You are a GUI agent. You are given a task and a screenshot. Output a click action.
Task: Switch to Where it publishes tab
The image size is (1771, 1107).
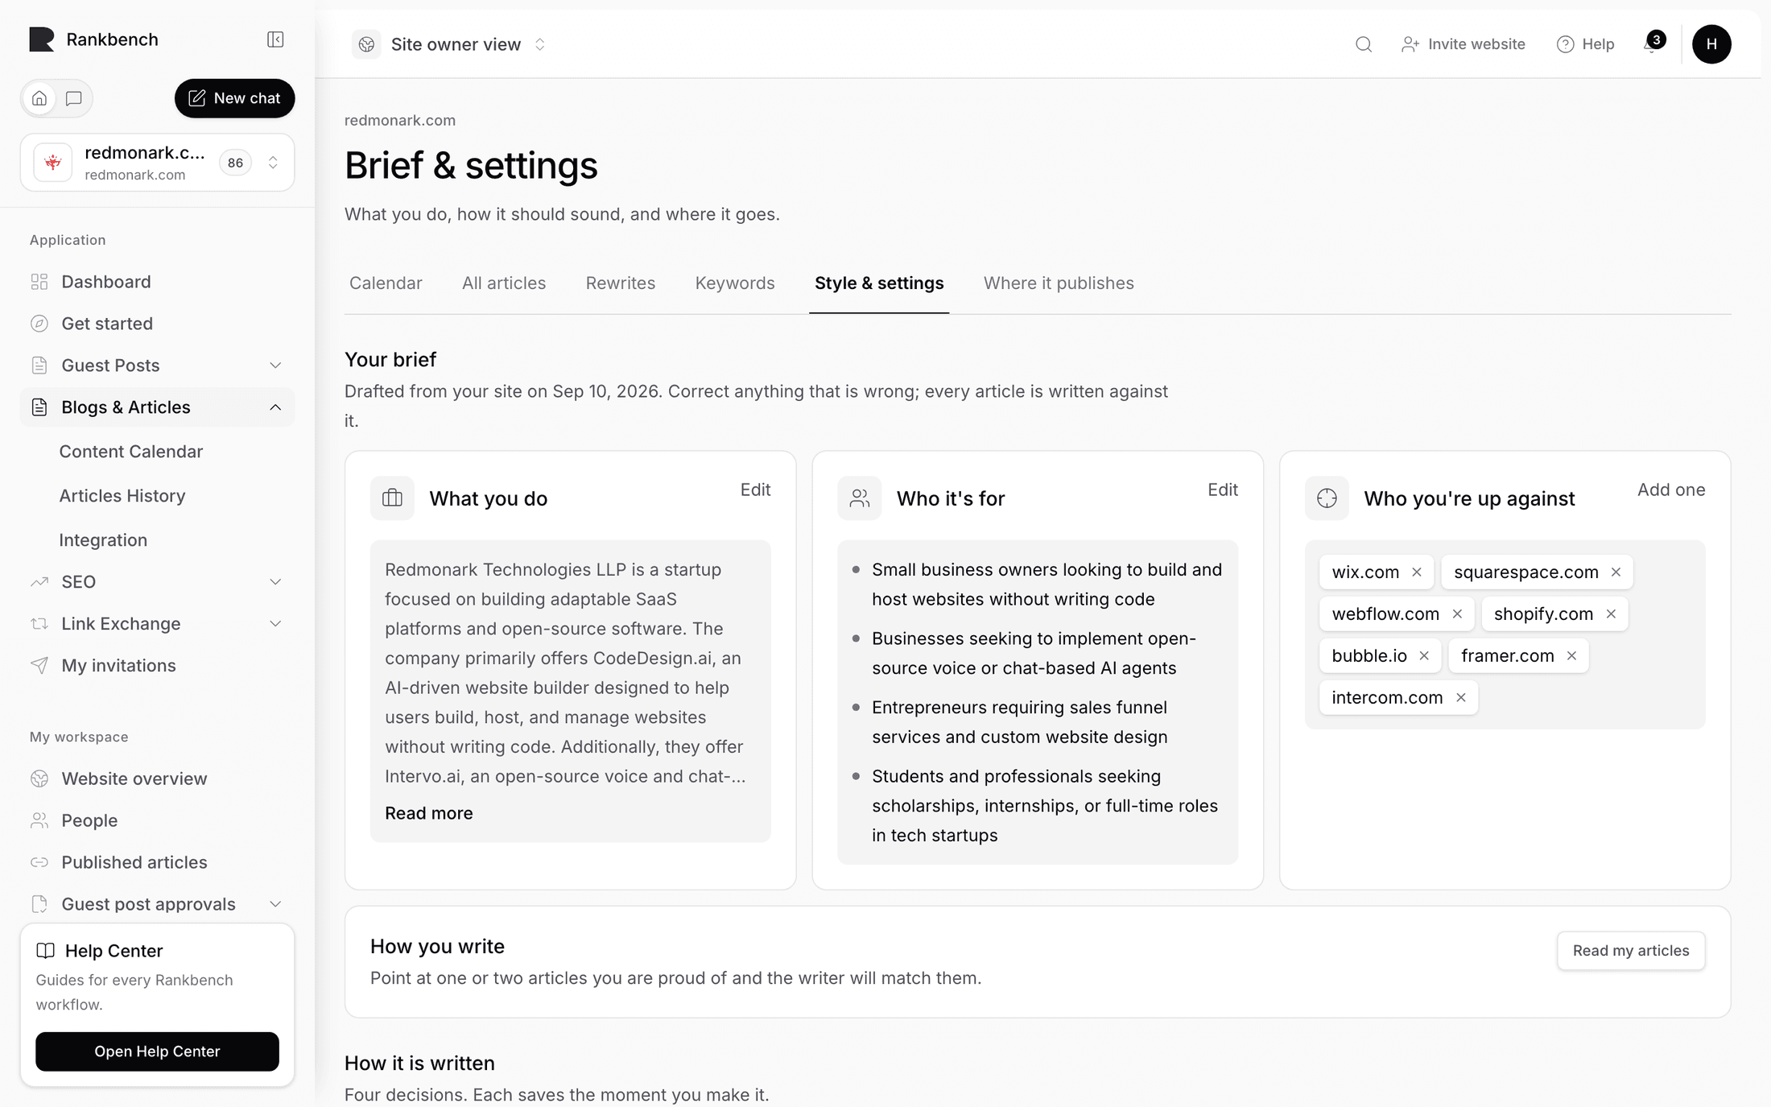(x=1059, y=283)
